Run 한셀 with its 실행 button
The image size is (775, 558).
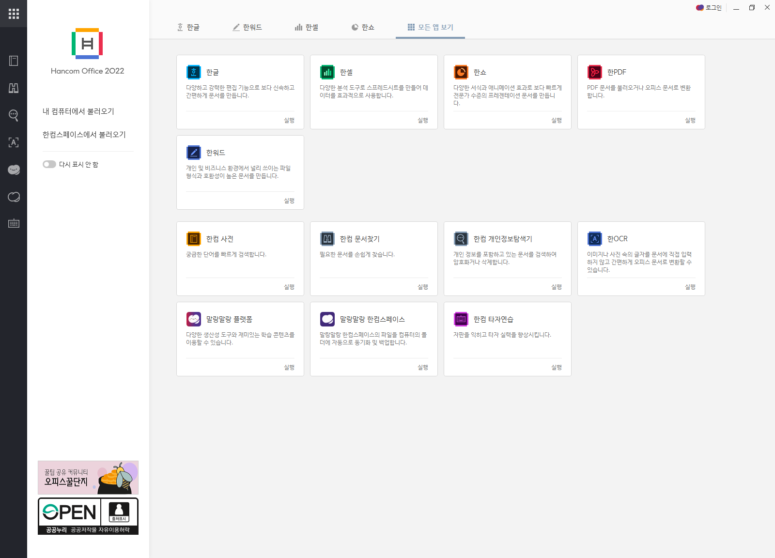pos(423,120)
